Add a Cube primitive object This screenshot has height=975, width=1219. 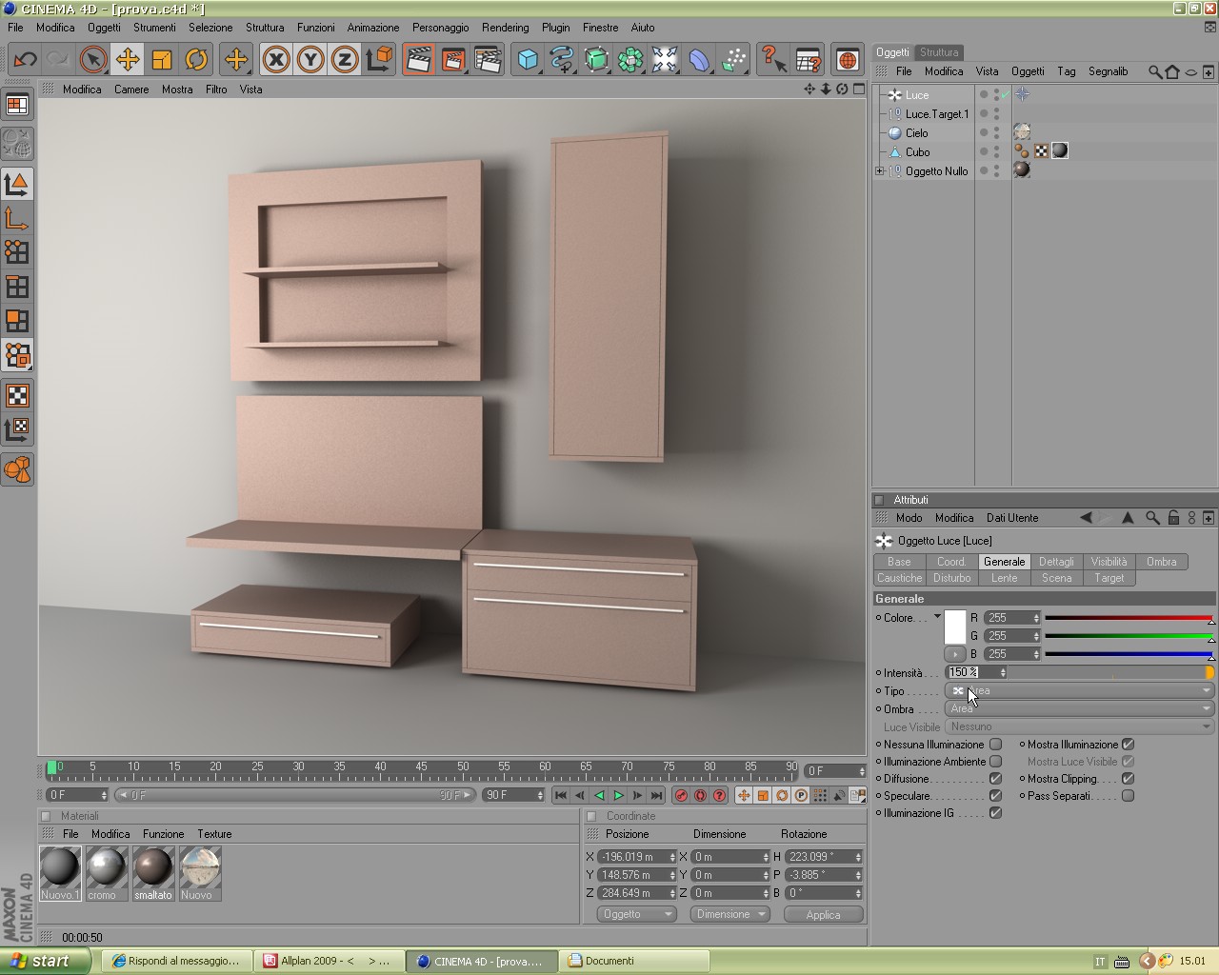(528, 60)
